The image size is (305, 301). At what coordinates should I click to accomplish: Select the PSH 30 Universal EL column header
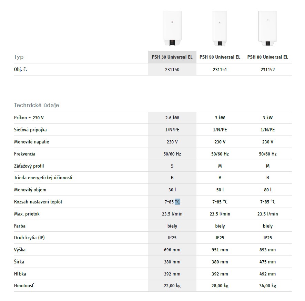pos(172,57)
